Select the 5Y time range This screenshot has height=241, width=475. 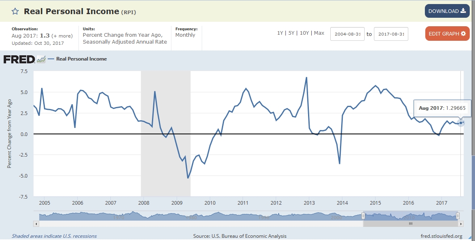coord(291,33)
